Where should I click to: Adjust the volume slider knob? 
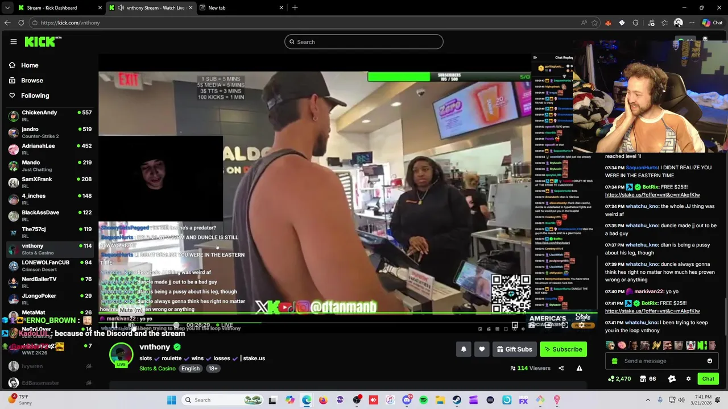tap(176, 325)
